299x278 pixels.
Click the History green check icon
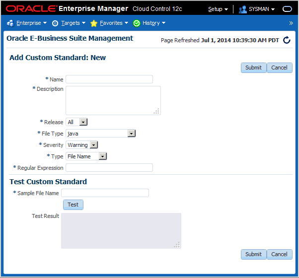coord(137,23)
